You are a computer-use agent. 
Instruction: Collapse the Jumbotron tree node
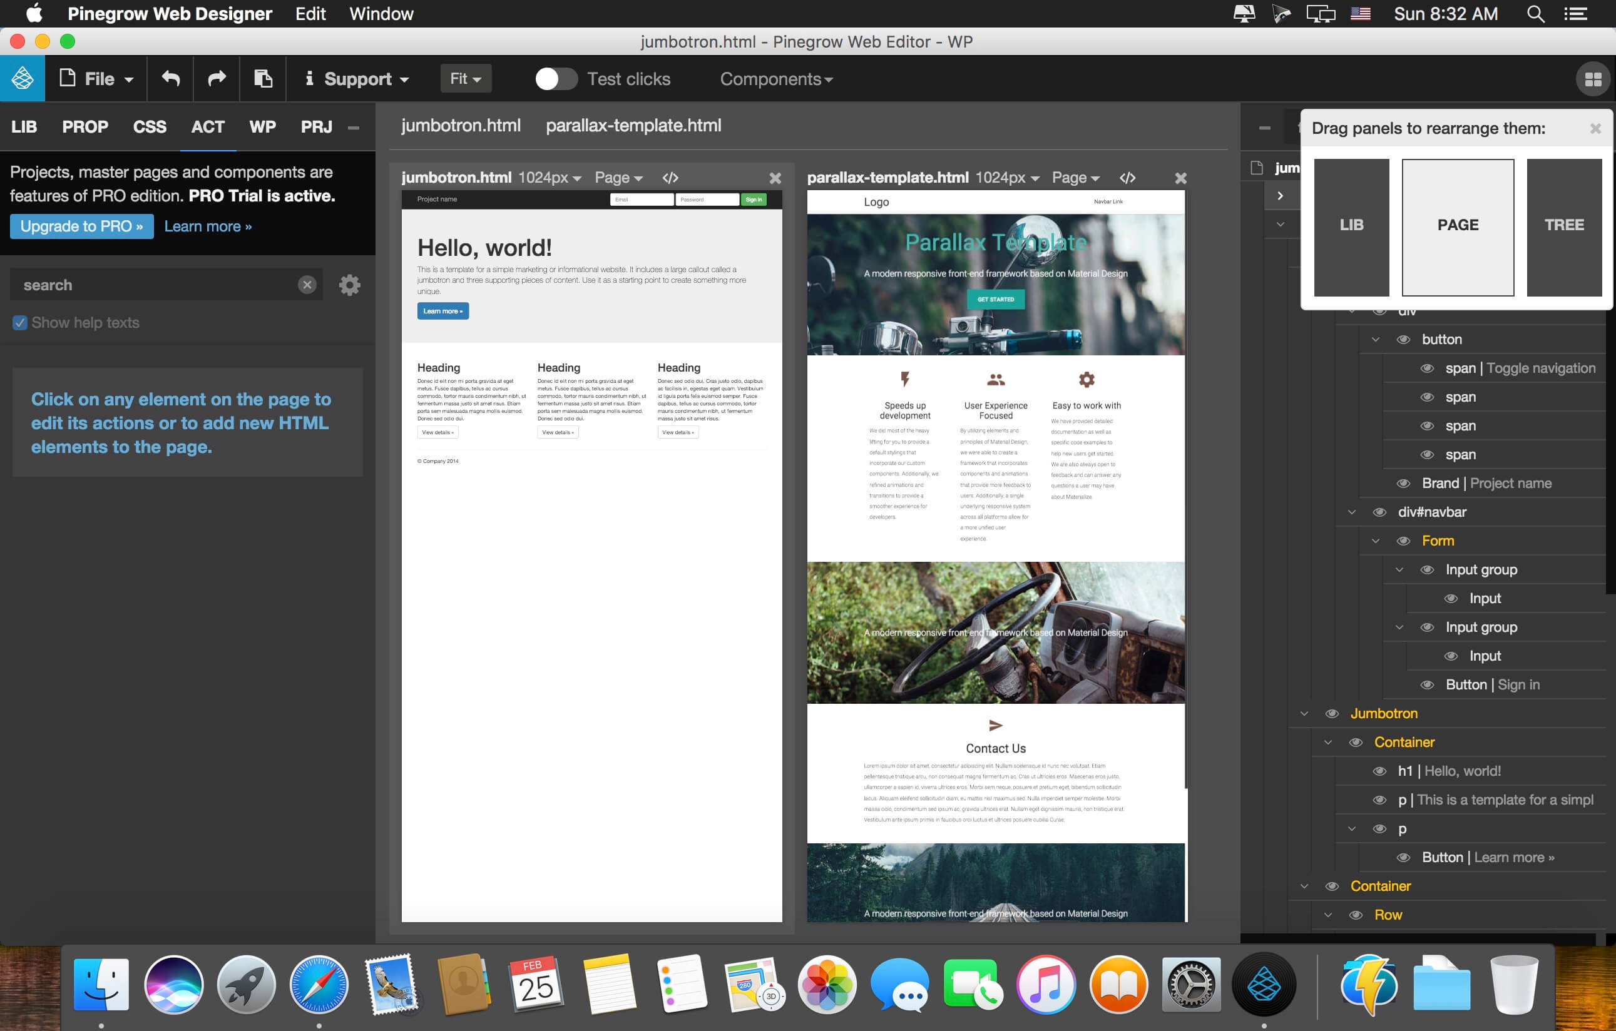(x=1304, y=714)
